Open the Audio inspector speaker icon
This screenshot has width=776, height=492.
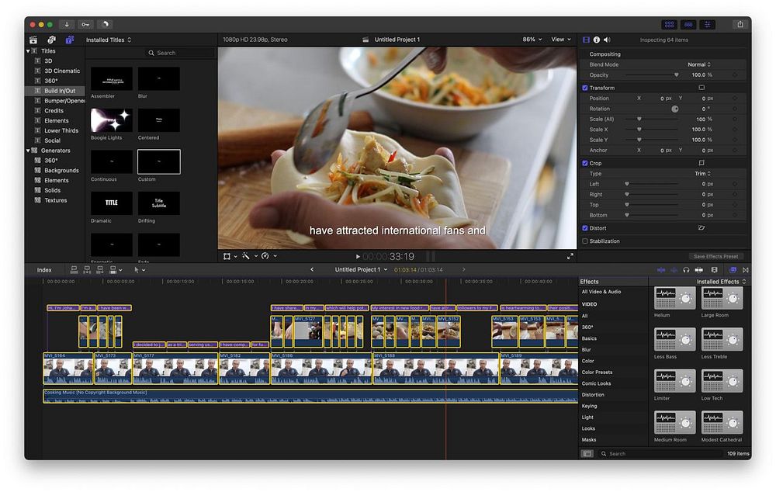pos(607,40)
